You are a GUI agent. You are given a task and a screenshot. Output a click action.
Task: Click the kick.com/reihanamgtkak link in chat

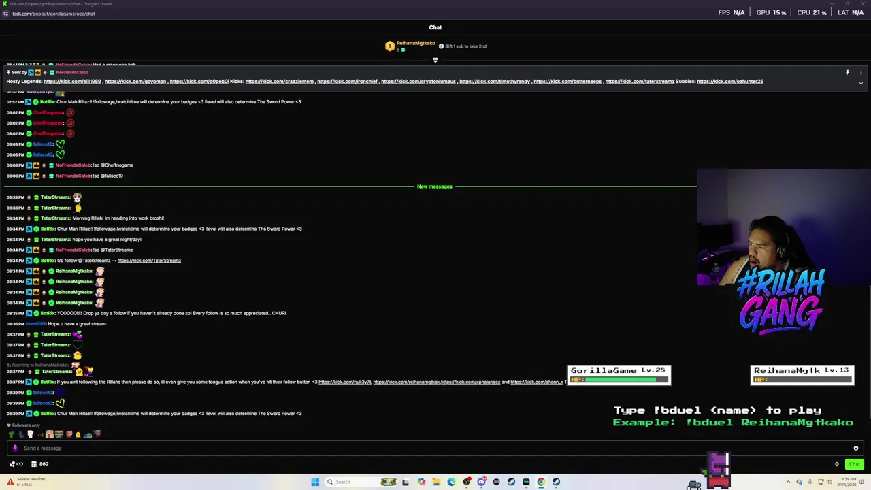tap(407, 382)
